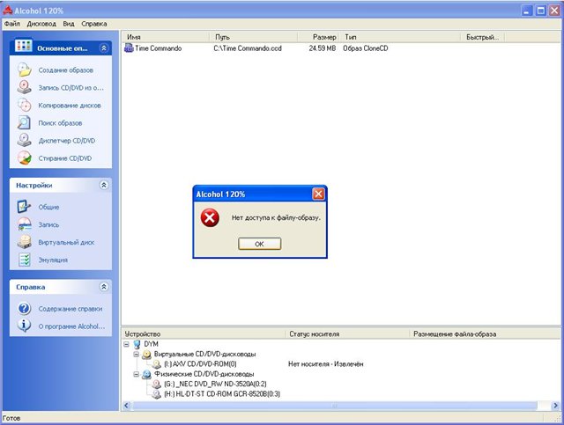Open Создание образов link
This screenshot has width=564, height=425.
[66, 70]
